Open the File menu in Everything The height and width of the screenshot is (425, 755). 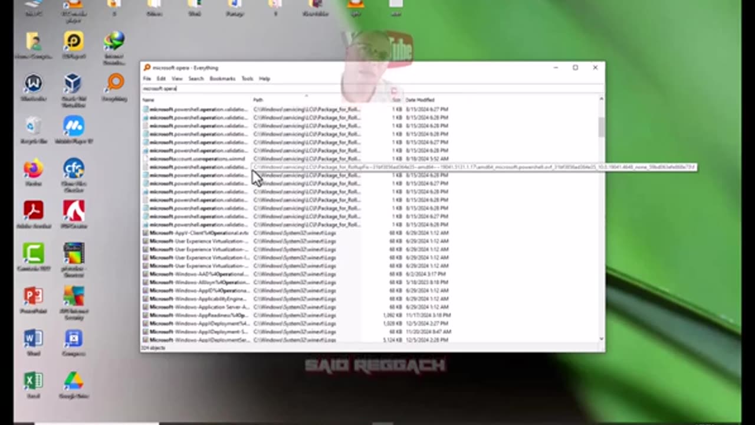(x=147, y=79)
